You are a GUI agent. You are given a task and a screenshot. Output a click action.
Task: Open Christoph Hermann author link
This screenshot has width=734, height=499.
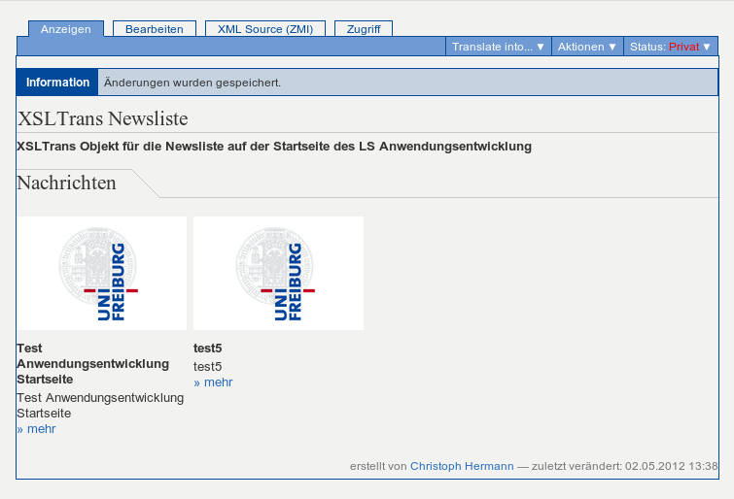coord(462,466)
